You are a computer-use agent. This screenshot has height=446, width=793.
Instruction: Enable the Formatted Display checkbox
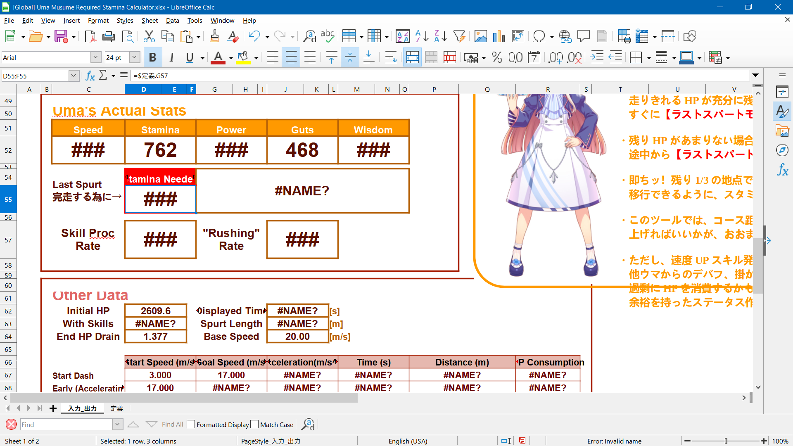coord(191,424)
